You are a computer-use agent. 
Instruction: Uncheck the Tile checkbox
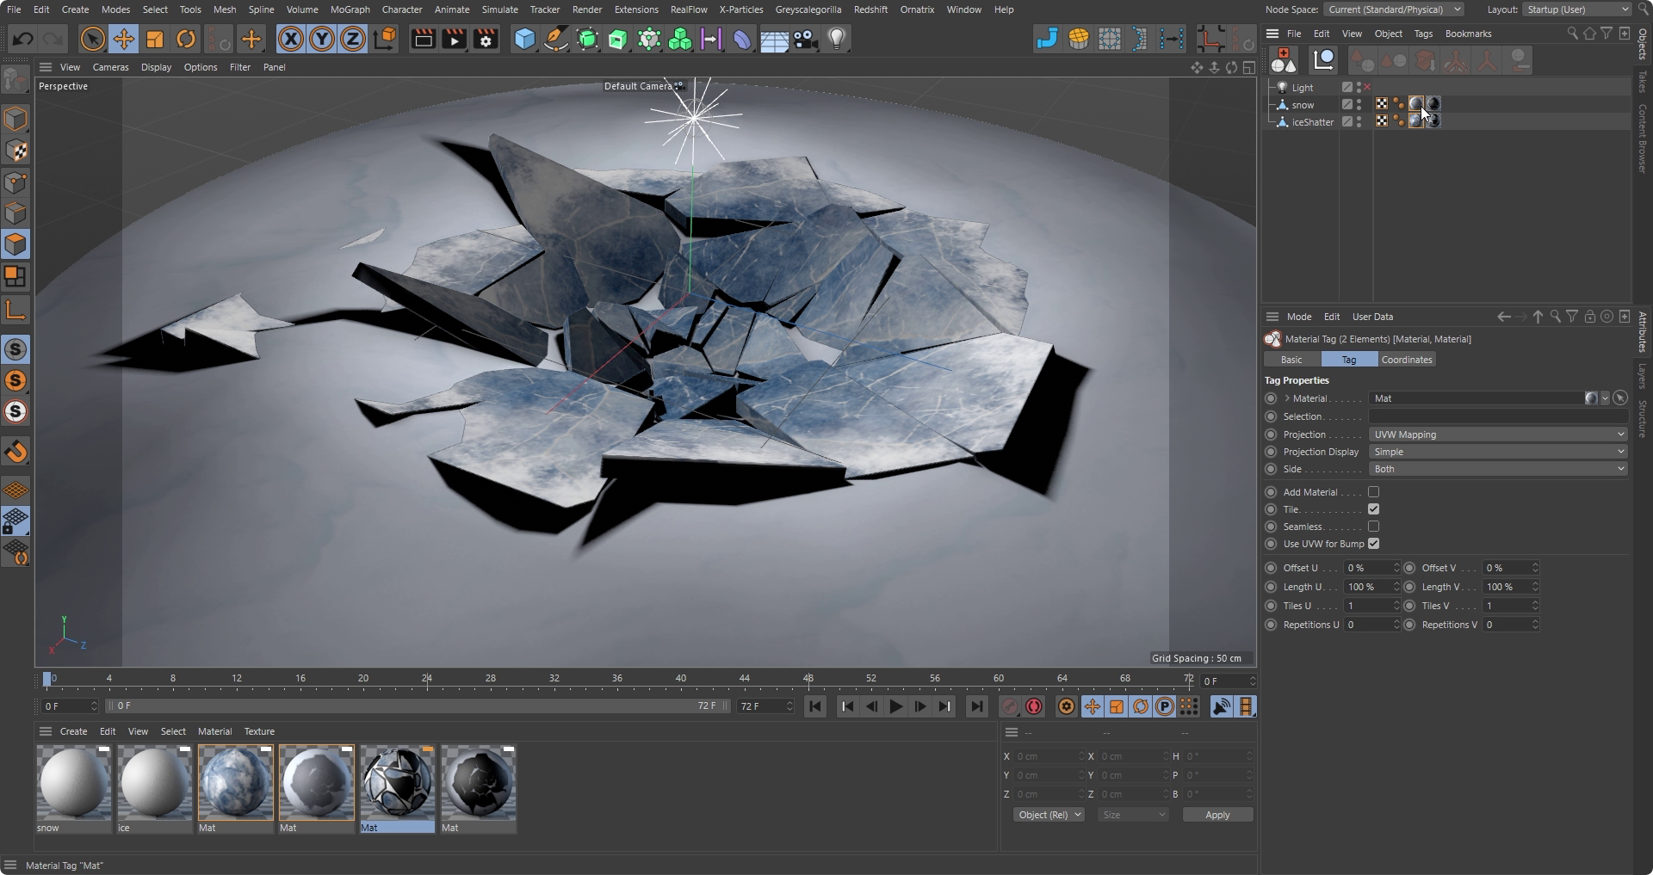[x=1373, y=509]
